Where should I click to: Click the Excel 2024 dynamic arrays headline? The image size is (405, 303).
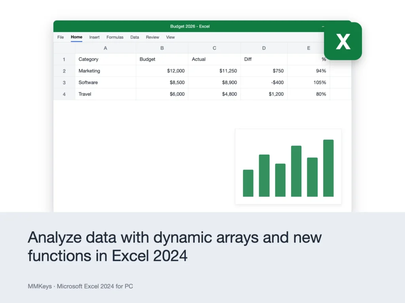click(174, 246)
